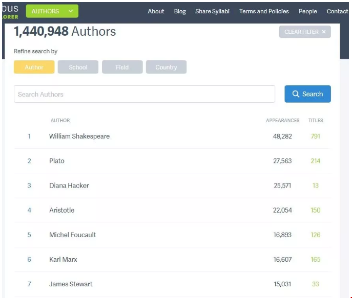Click Aristotle's 150 titles count

point(316,210)
